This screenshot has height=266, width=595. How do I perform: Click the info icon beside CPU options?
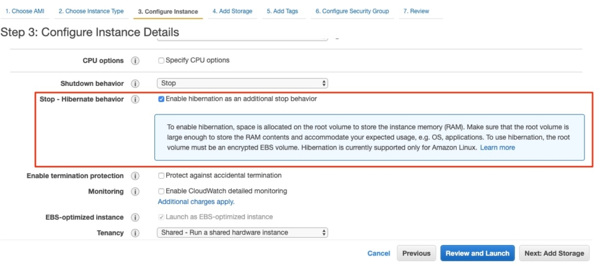pyautogui.click(x=135, y=61)
